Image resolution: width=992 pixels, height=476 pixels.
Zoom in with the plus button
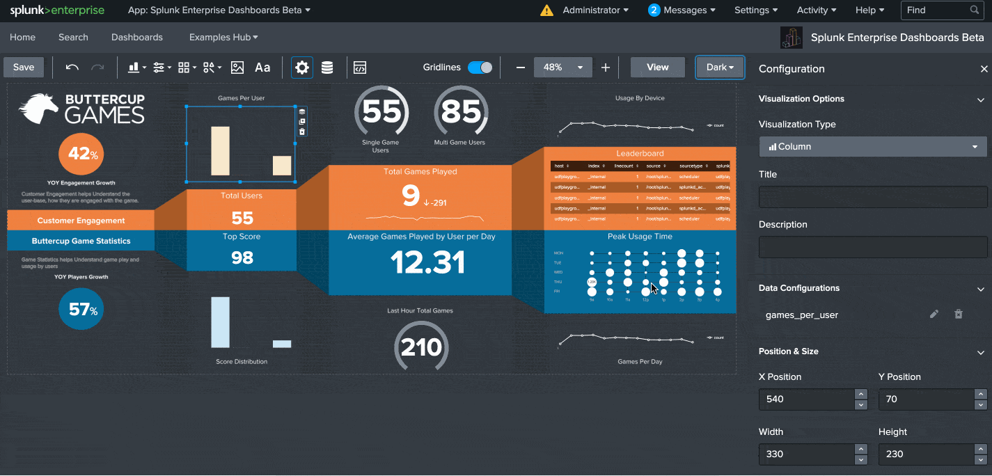point(606,68)
